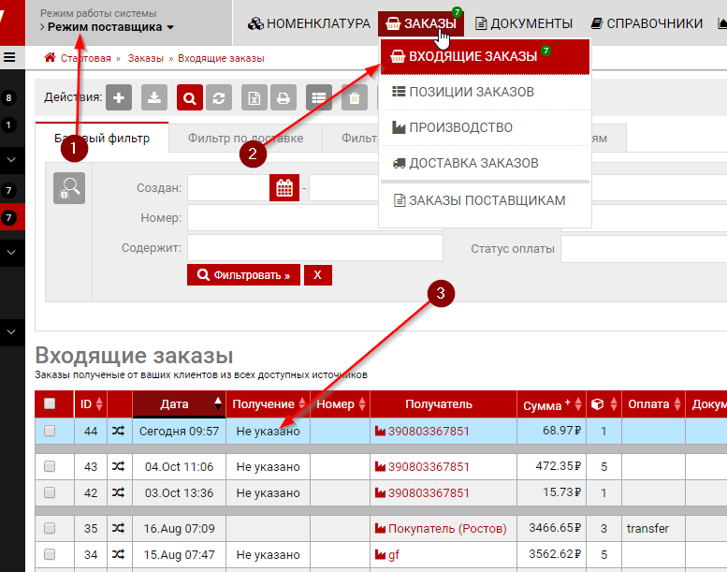Image resolution: width=727 pixels, height=572 pixels.
Task: Check the row checkbox for order 35
Action: coord(50,529)
